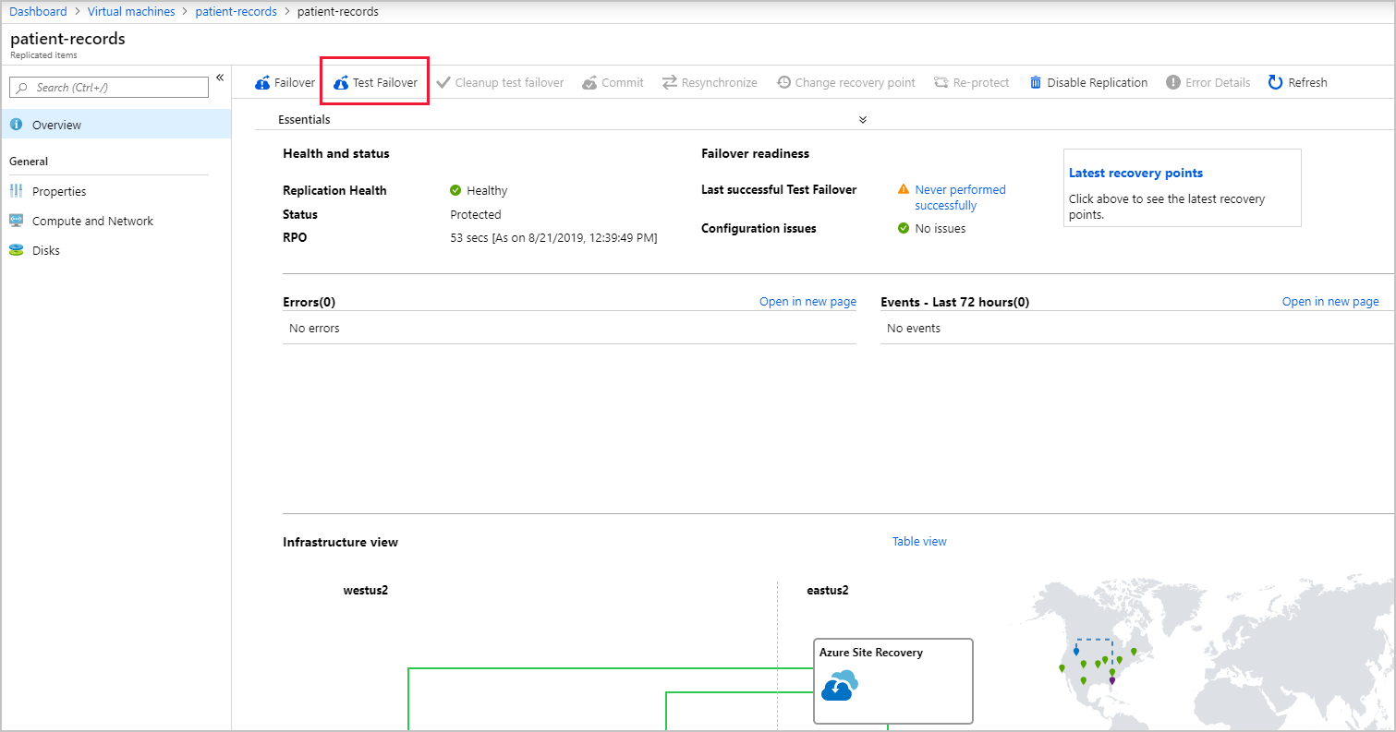
Task: Click the Essentials header label
Action: (x=304, y=120)
